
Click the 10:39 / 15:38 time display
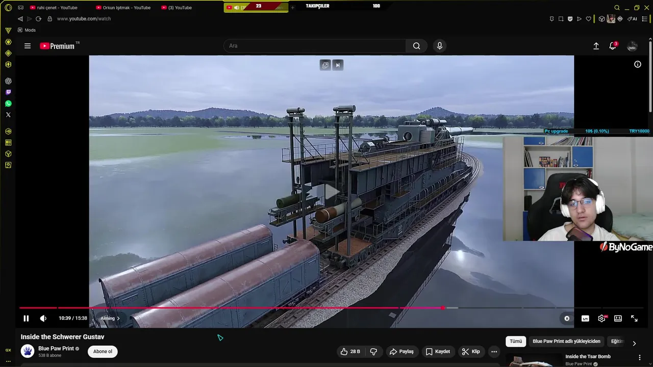(73, 318)
